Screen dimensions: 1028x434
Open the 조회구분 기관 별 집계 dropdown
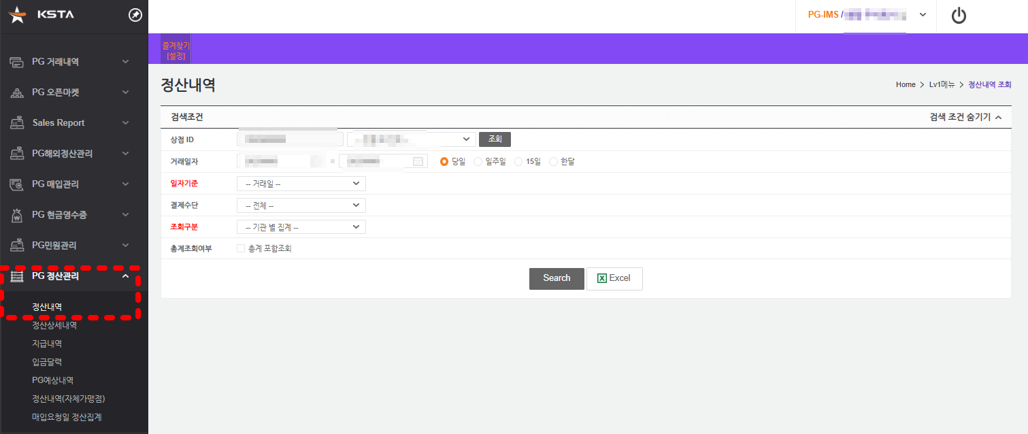pyautogui.click(x=301, y=227)
